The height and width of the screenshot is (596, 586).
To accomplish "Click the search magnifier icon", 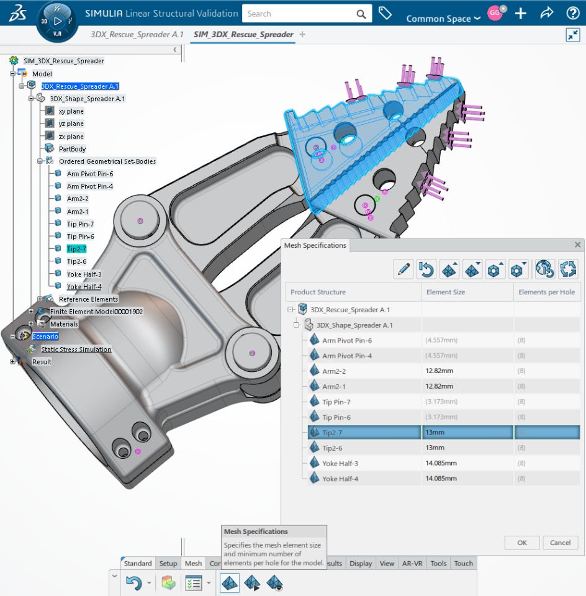I will tap(361, 14).
